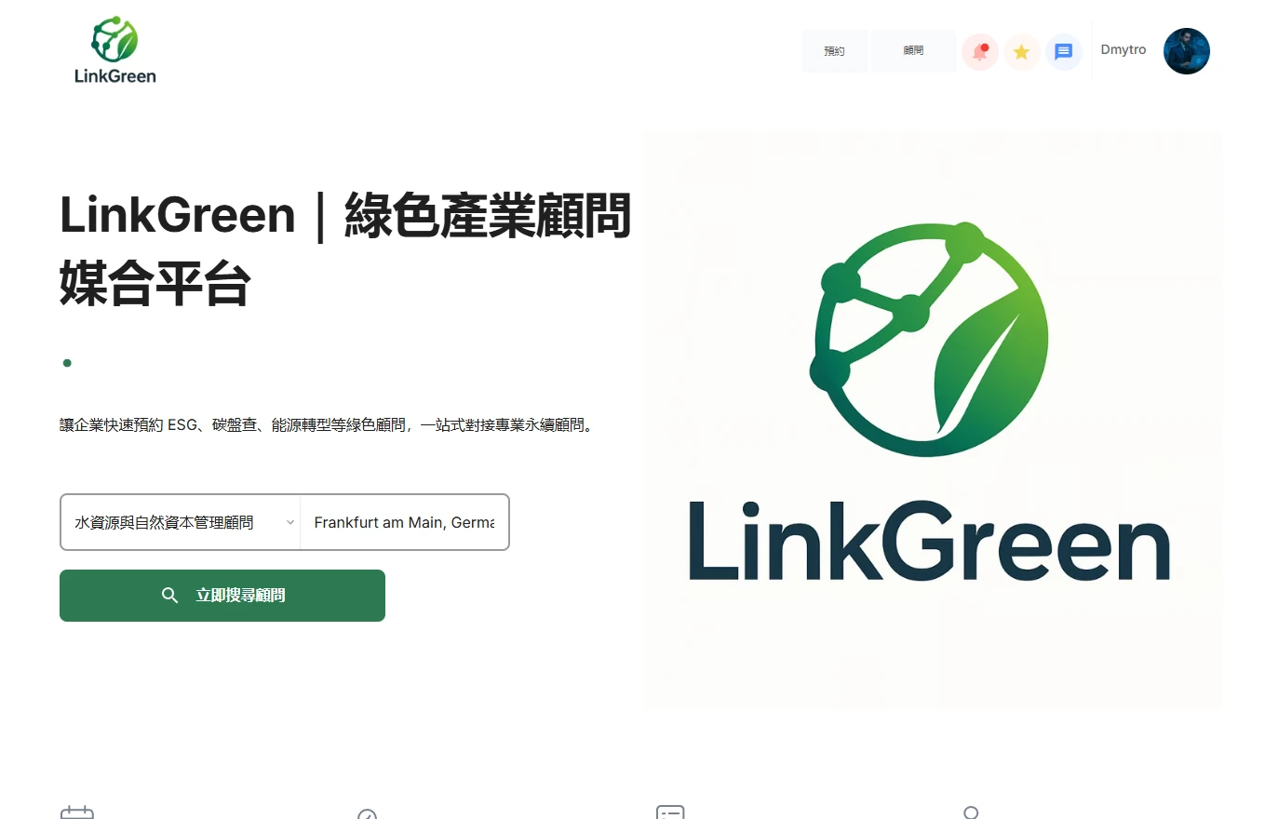Expand the 水資源與自然資本管理顧問 category dropdown
1278x819 pixels.
pyautogui.click(x=181, y=522)
